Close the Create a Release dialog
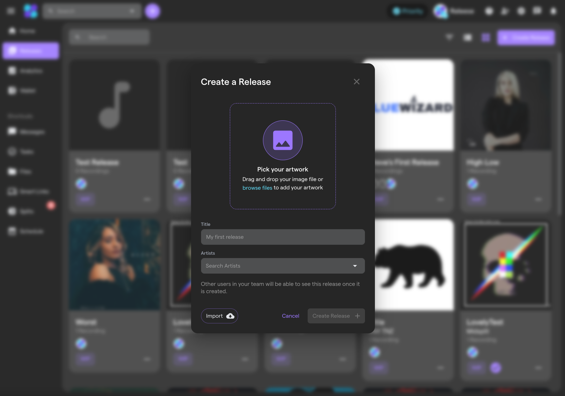This screenshot has height=396, width=565. coord(356,82)
